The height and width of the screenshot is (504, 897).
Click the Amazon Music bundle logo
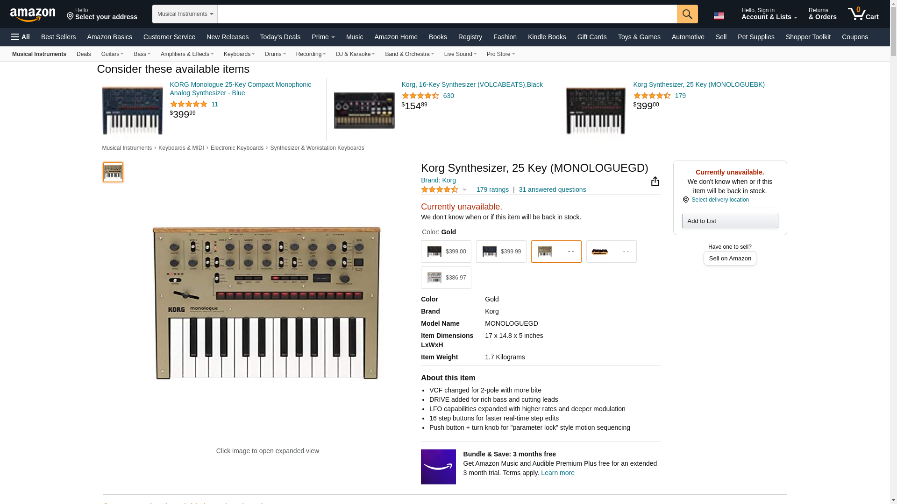[x=438, y=467]
